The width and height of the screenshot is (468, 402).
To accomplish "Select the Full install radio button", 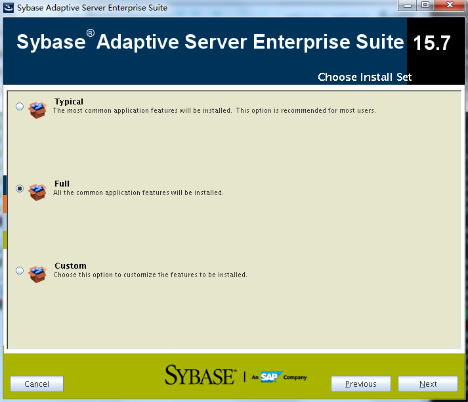I will pos(20,189).
